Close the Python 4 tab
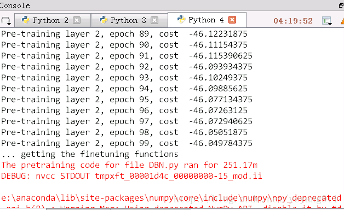Image resolution: width=344 pixels, height=210 pixels. 232,20
